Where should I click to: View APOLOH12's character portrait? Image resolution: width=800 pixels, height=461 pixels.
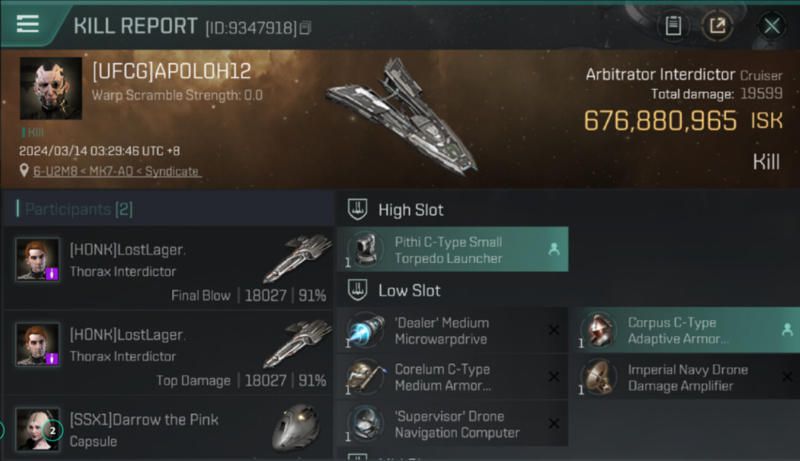tap(51, 88)
